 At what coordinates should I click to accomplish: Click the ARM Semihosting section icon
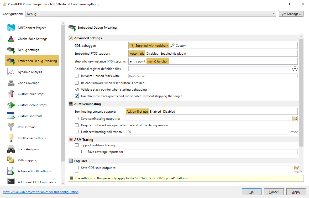pos(71,104)
